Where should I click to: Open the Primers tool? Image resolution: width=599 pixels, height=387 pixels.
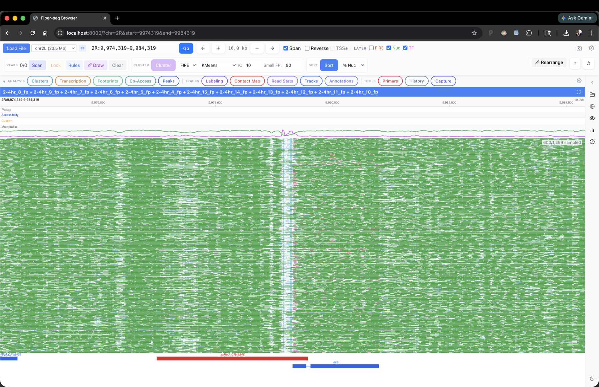pos(390,81)
